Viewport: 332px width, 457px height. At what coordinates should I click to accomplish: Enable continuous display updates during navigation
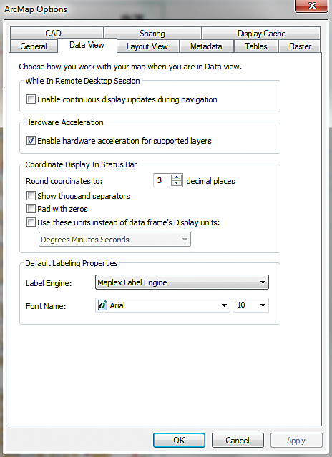click(31, 99)
